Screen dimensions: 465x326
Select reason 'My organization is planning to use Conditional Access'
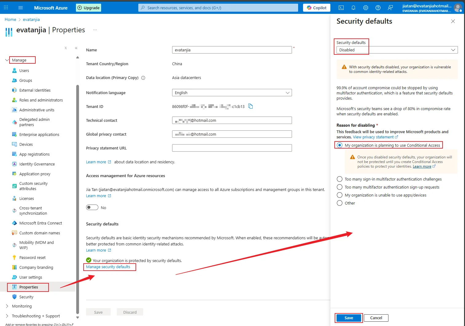[x=339, y=145]
